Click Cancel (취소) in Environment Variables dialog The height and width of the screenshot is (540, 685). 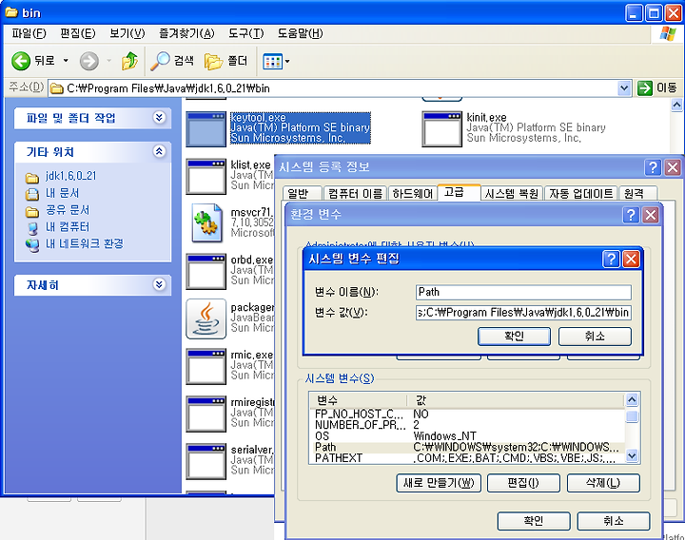click(614, 521)
